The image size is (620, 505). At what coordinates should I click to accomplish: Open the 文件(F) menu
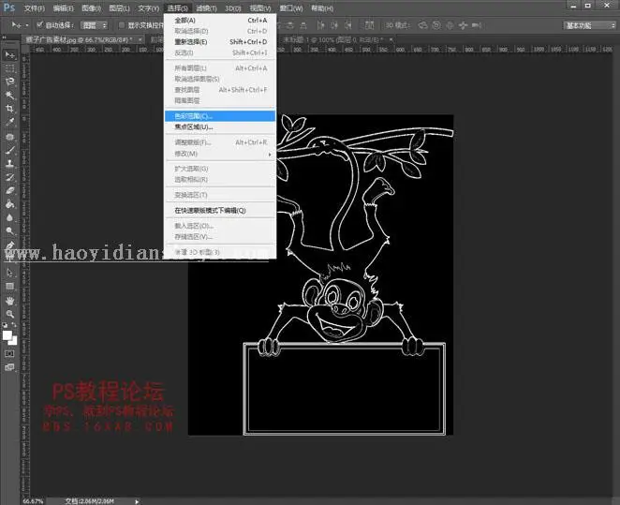(x=35, y=7)
